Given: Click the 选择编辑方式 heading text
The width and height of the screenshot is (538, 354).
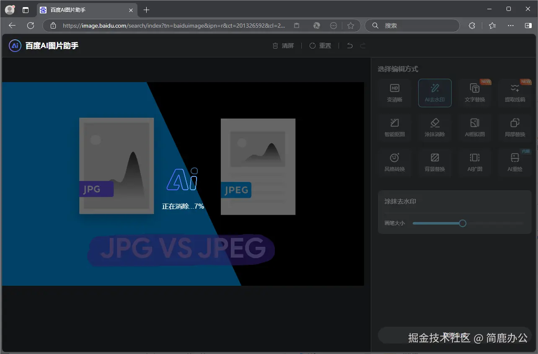Looking at the screenshot, I should (x=398, y=69).
